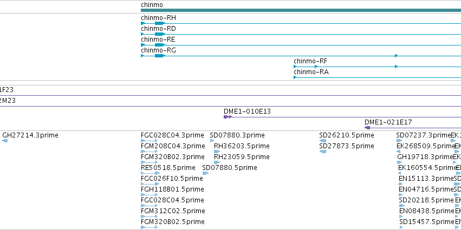Screen dimensions: 461x230
Task: Click the FGH118B01.5prime EST glyph
Action: pos(150,195)
